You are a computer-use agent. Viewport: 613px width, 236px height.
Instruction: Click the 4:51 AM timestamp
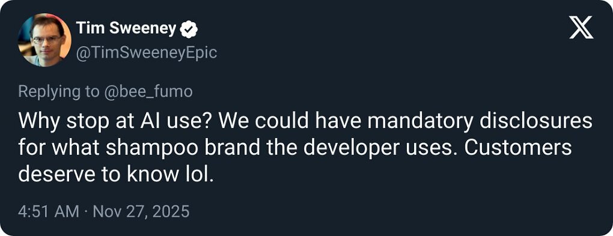pyautogui.click(x=49, y=212)
